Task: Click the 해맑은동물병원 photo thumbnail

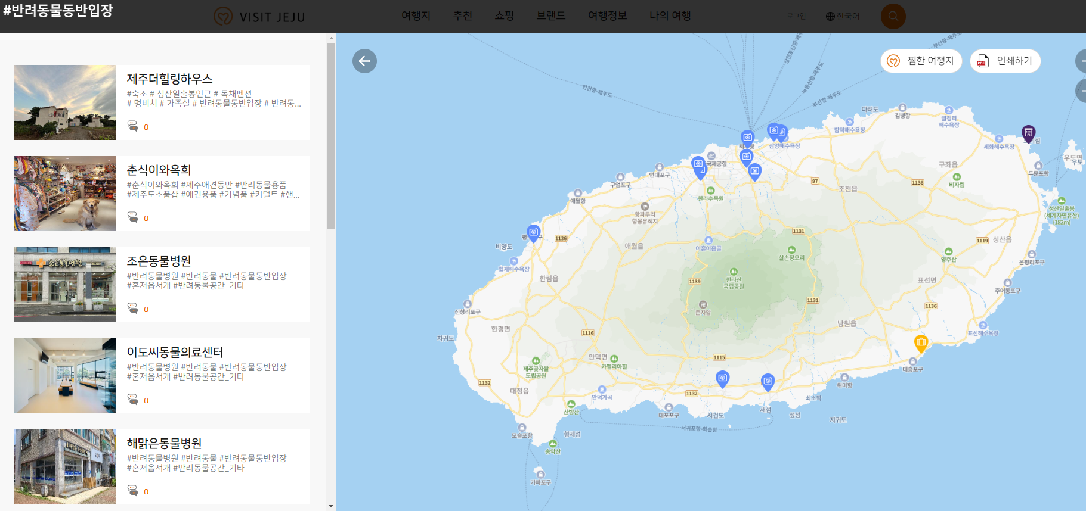Action: tap(65, 467)
